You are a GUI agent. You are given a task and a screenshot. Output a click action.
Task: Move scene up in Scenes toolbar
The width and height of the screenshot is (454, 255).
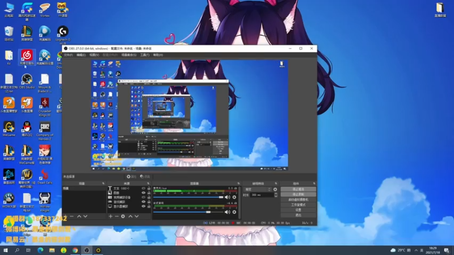coord(79,216)
